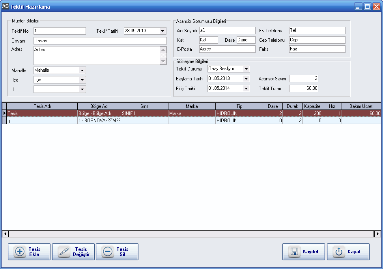Click the Teklif Tutarı field
The image size is (383, 269).
tap(304, 88)
